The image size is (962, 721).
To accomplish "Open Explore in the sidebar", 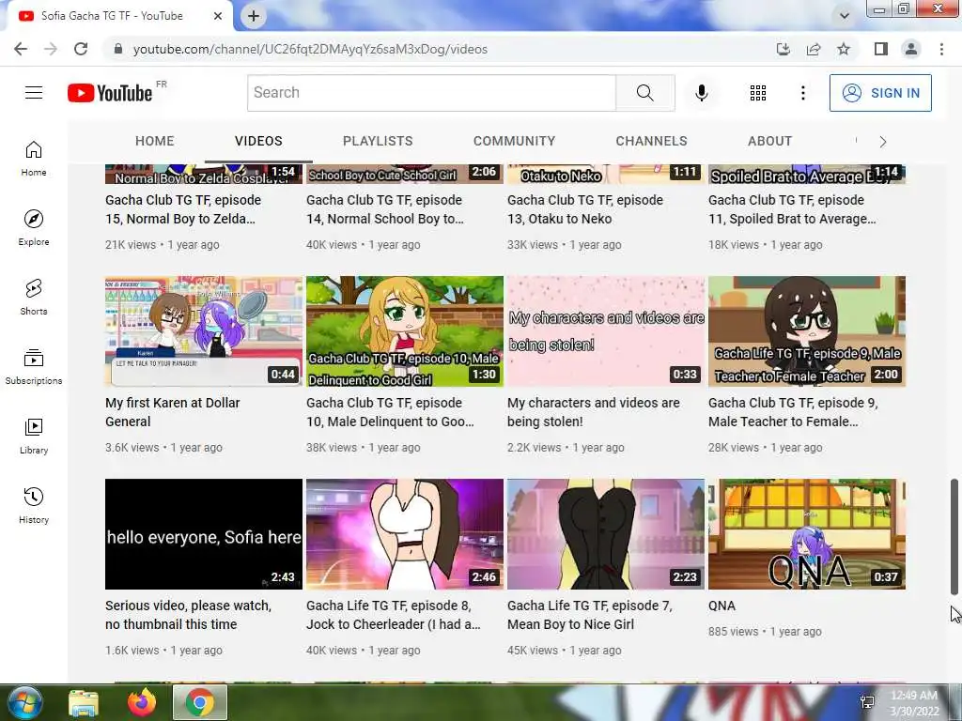I will coord(34,227).
